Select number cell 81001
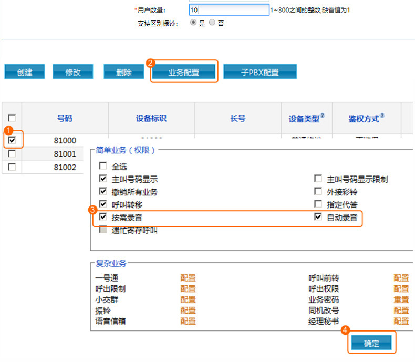The width and height of the screenshot is (415, 362). [65, 154]
